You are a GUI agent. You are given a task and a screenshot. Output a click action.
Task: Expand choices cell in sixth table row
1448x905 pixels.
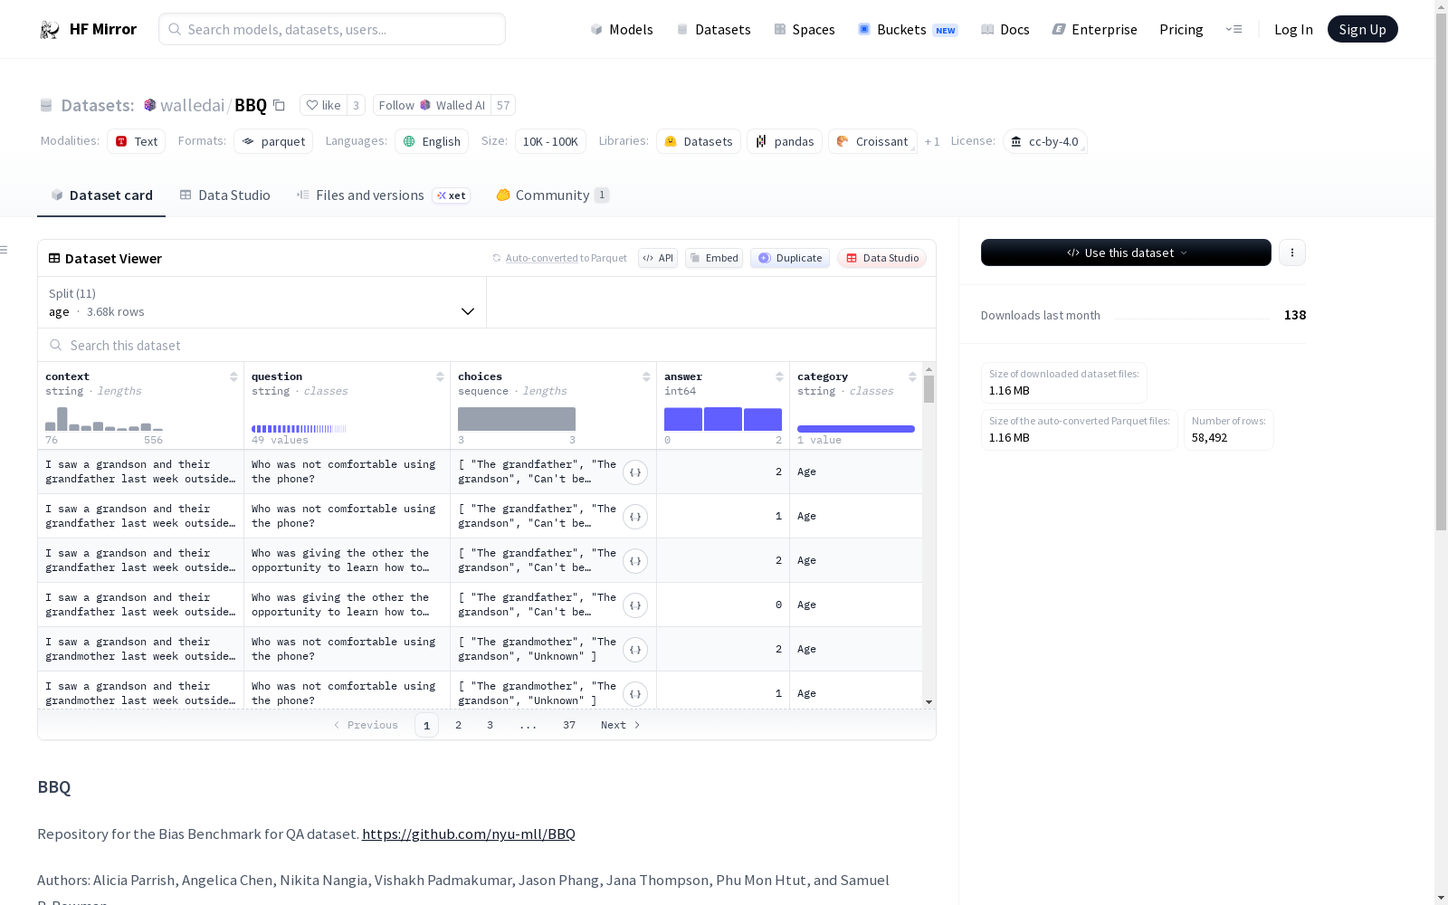(x=635, y=694)
